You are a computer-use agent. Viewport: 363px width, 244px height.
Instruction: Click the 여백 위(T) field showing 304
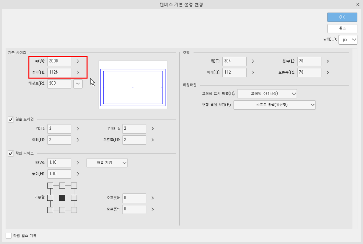click(234, 61)
